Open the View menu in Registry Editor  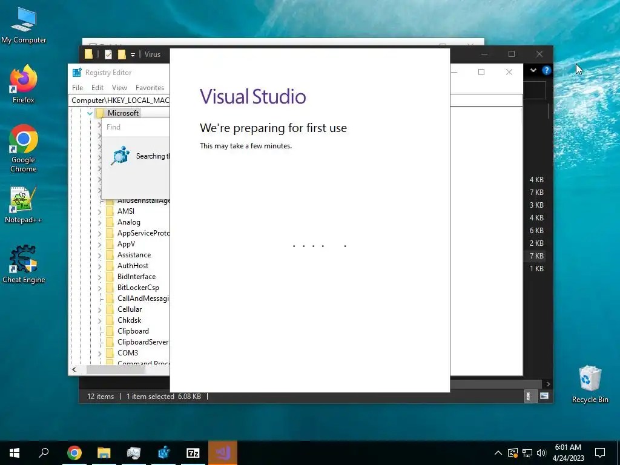119,87
